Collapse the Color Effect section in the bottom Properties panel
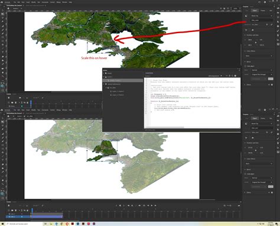Viewport: 280px width, 226px height. (x=245, y=159)
